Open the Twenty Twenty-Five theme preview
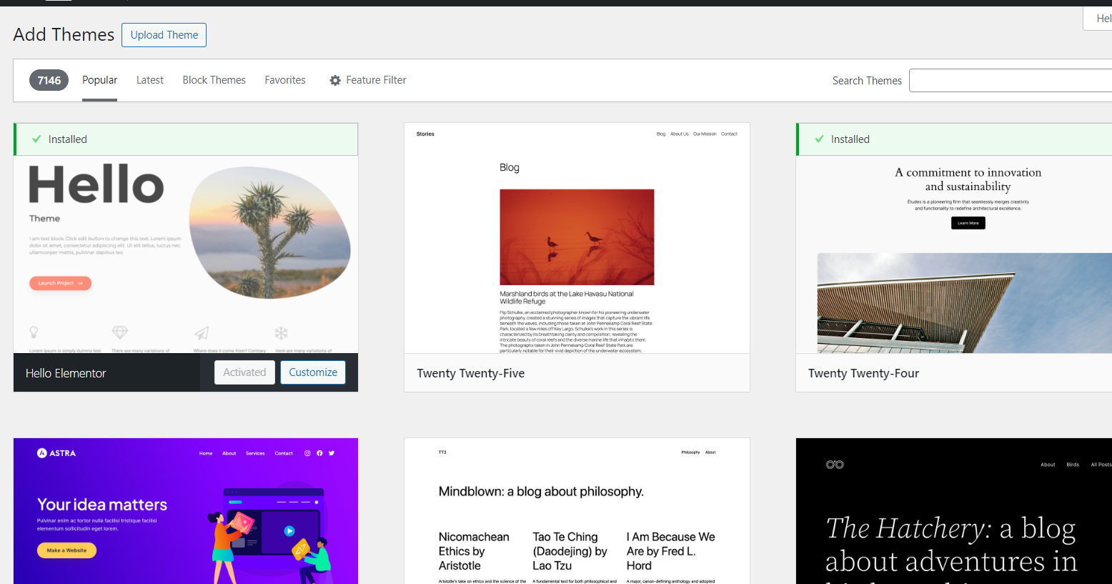This screenshot has height=584, width=1112. point(577,238)
